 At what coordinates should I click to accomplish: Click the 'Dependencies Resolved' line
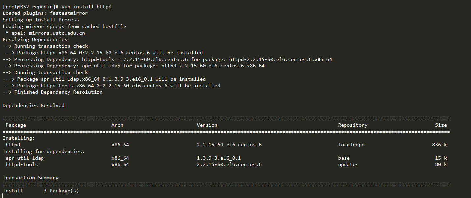(33, 105)
